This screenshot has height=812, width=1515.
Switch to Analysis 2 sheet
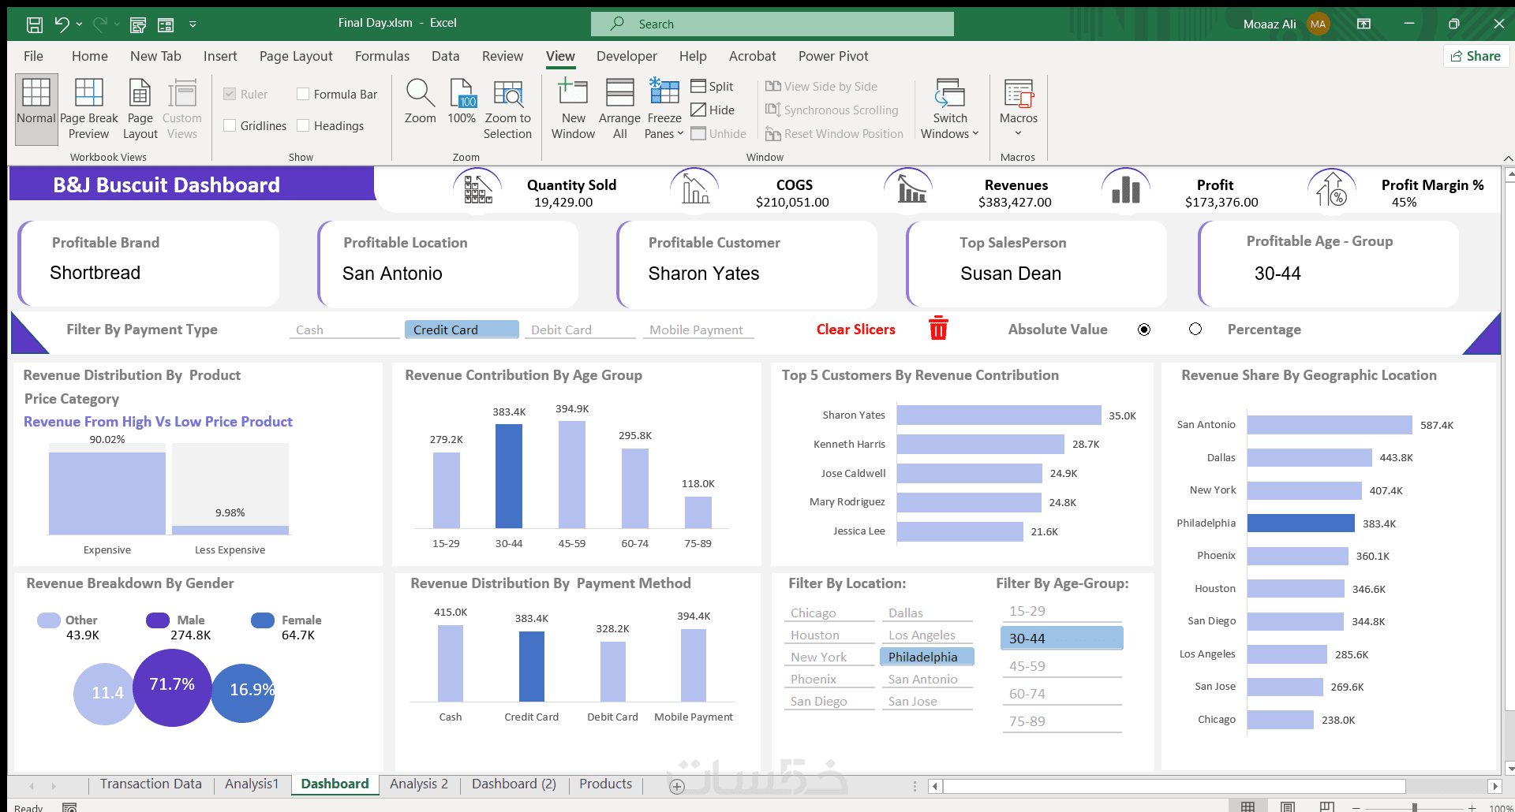click(x=418, y=784)
